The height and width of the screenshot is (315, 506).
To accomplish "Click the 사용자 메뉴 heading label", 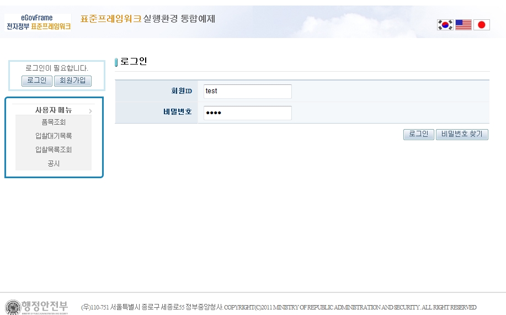I will pos(54,110).
